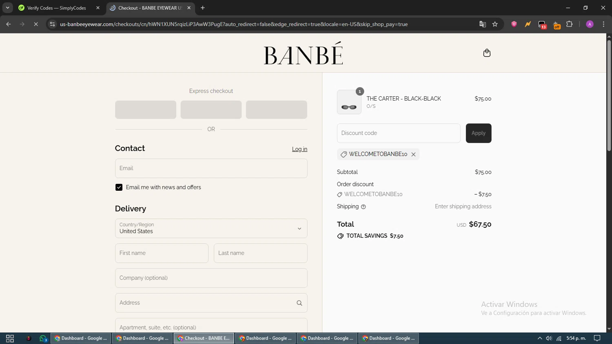612x344 pixels.
Task: Show hidden system tray icons
Action: click(x=539, y=338)
